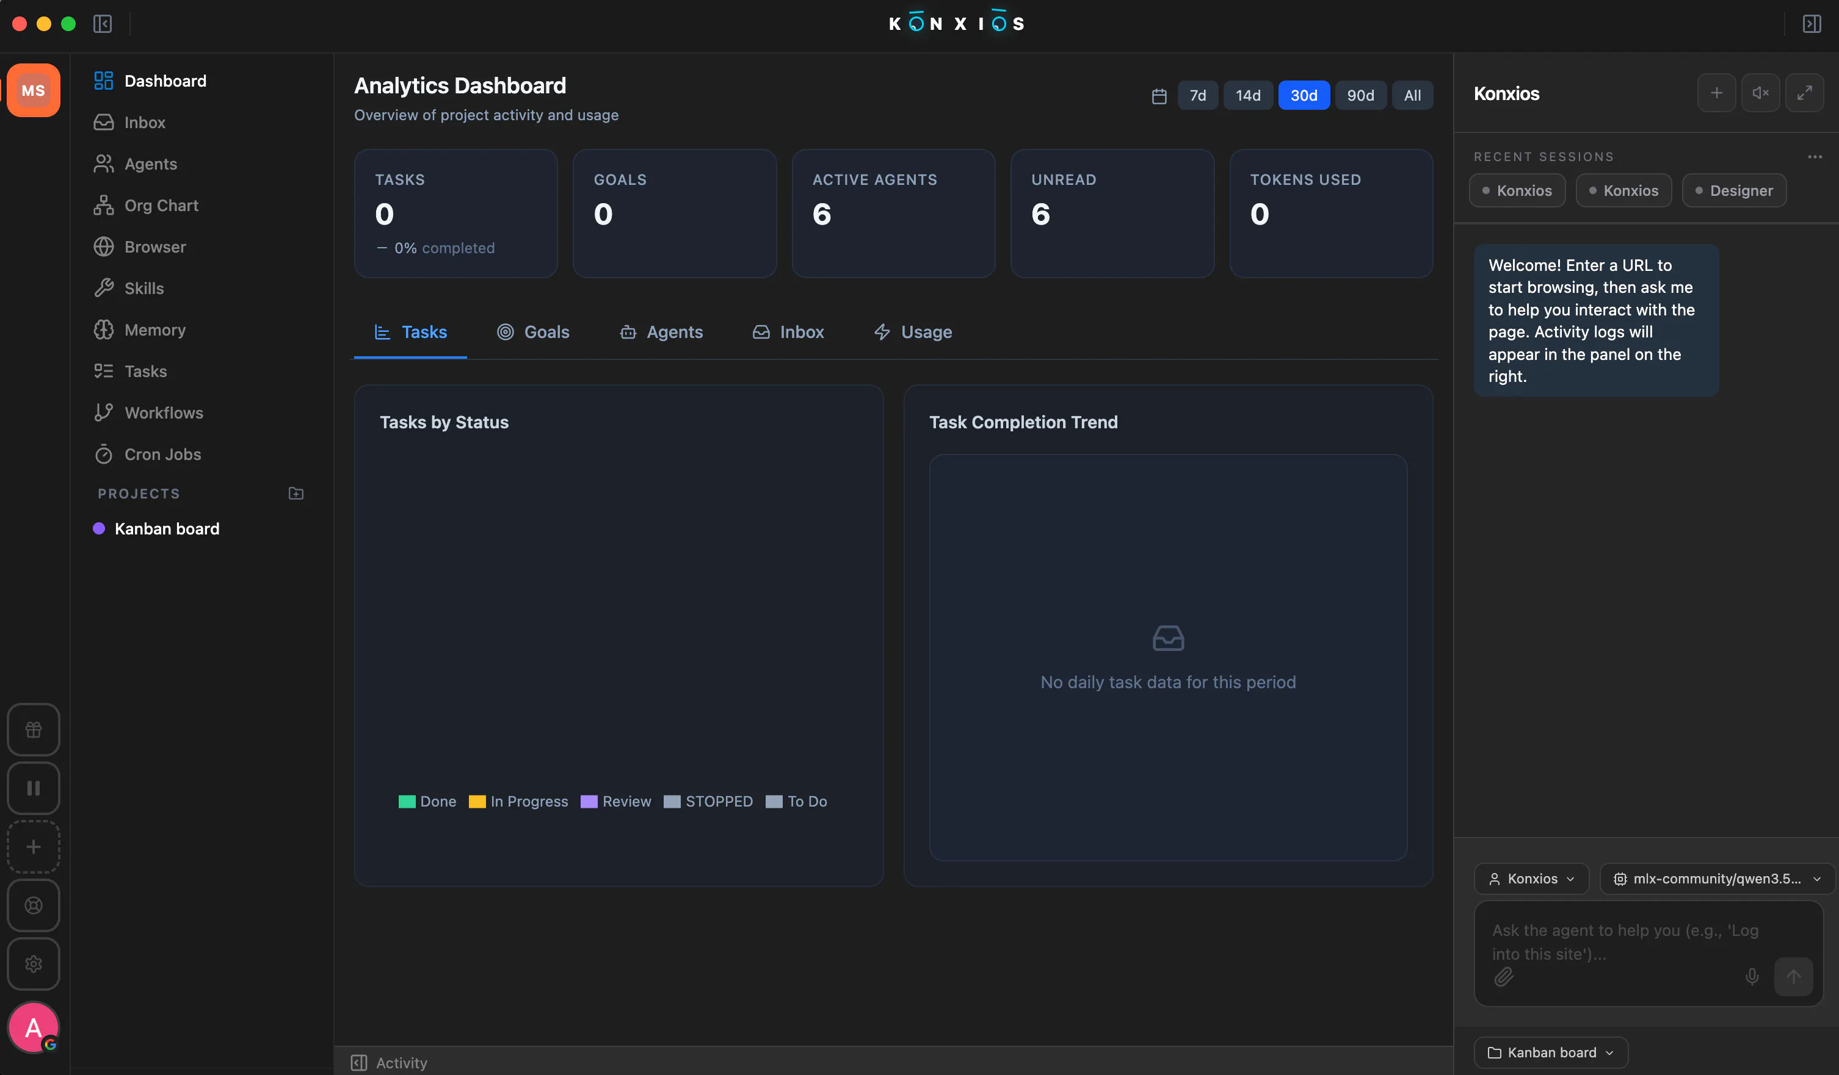Click the gift icon button
This screenshot has height=1075, width=1839.
(x=34, y=729)
